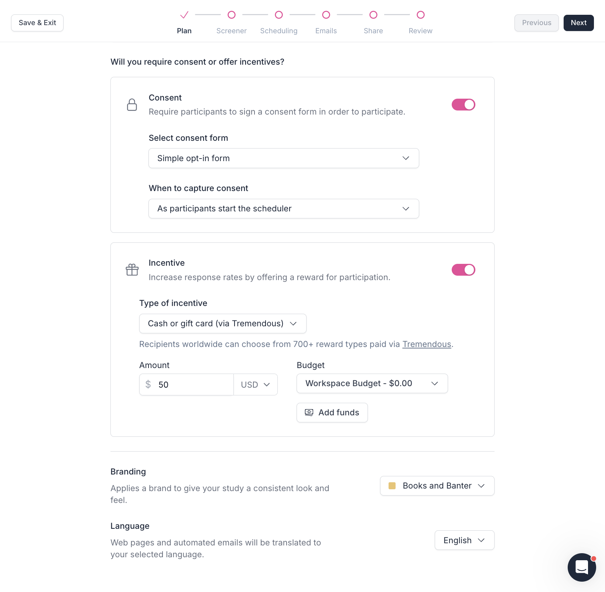The image size is (605, 592).
Task: Open the Select consent form dropdown
Action: coord(284,158)
